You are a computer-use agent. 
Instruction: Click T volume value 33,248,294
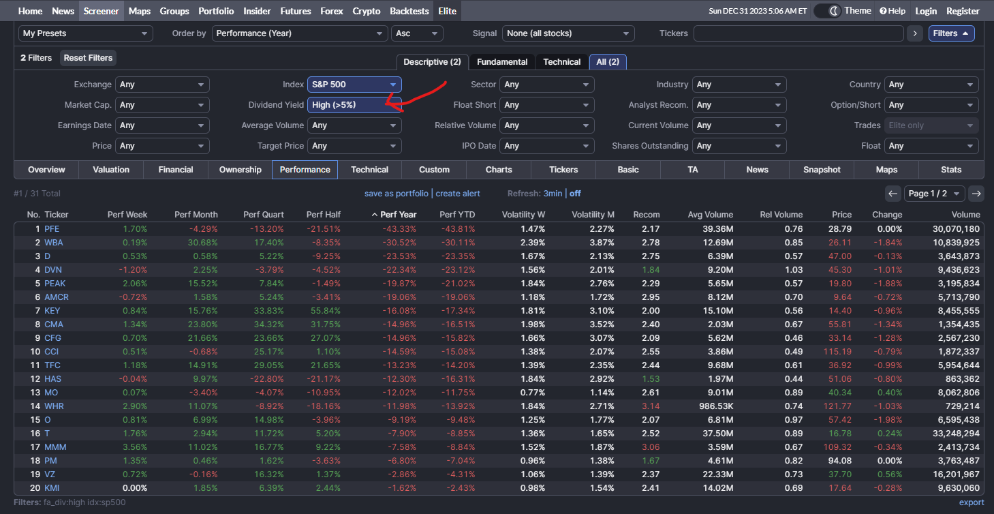pos(957,434)
